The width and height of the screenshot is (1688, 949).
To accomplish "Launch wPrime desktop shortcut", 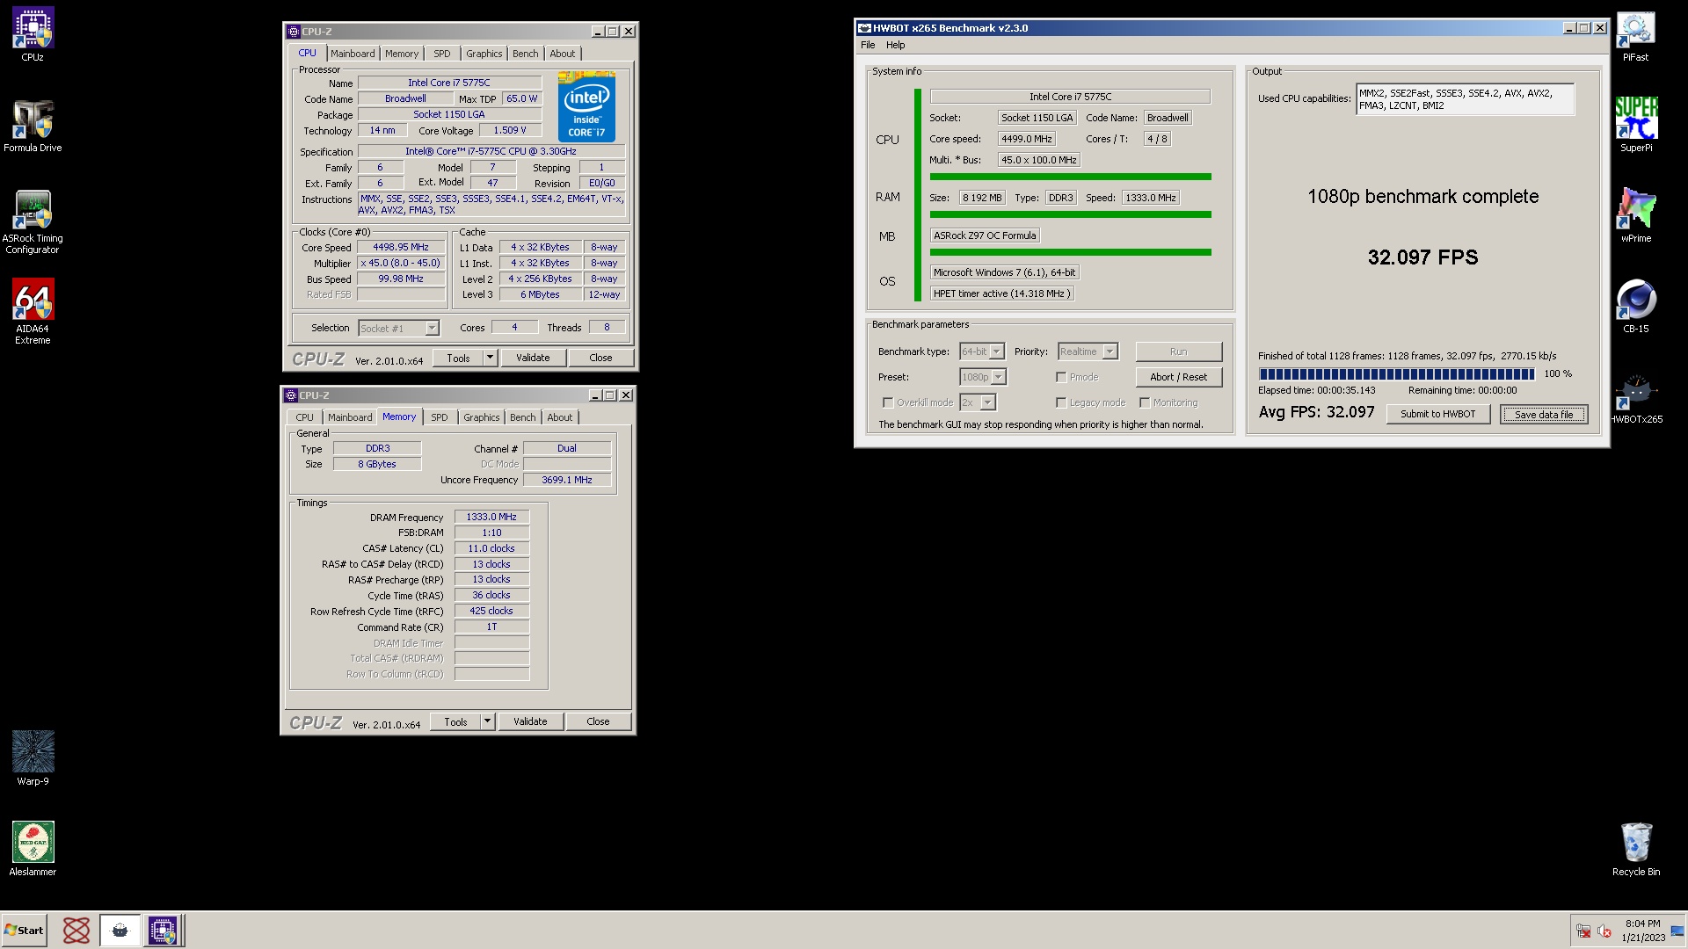I will pos(1635,216).
